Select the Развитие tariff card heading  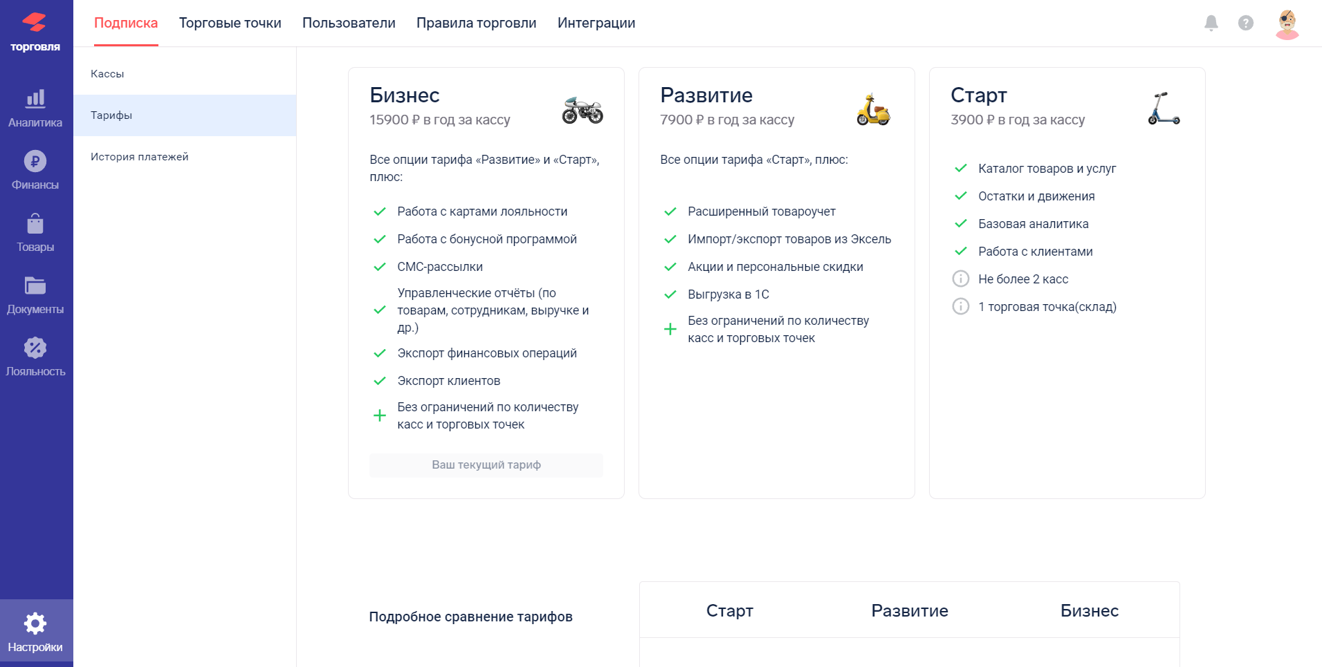pos(706,95)
